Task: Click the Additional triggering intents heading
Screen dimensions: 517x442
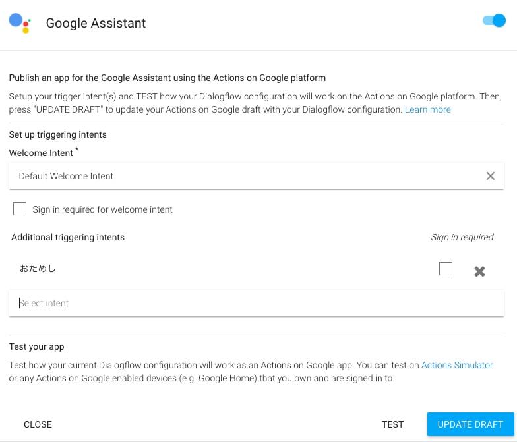Action: point(68,237)
